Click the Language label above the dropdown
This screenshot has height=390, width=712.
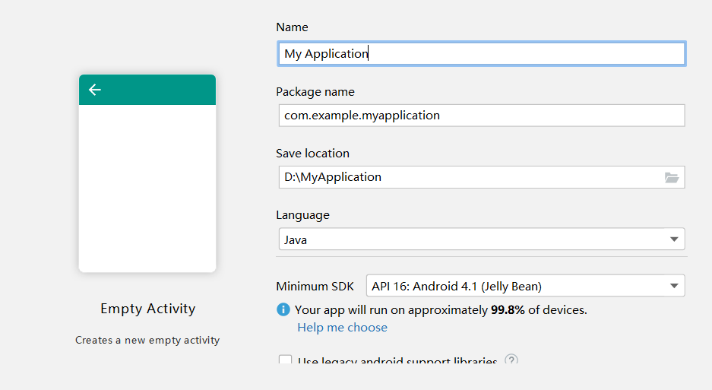click(302, 215)
